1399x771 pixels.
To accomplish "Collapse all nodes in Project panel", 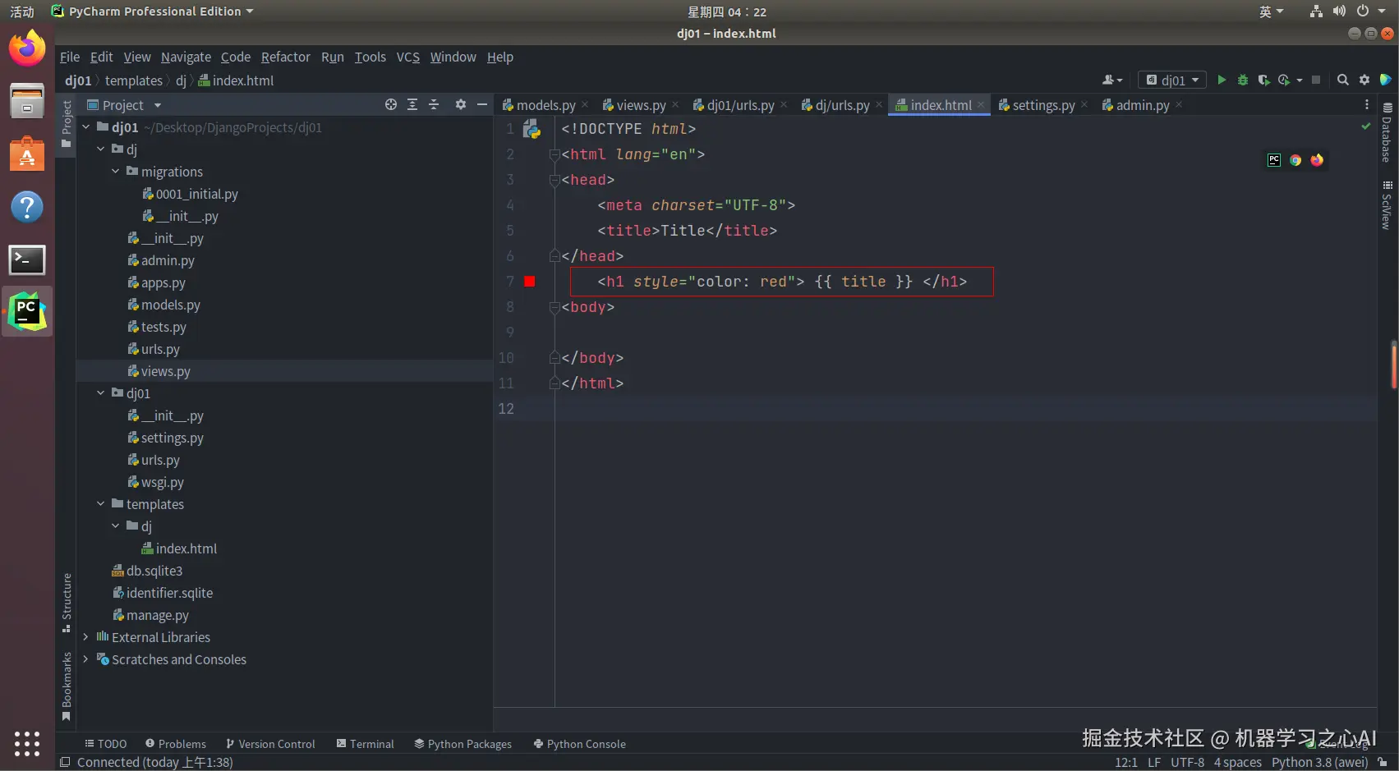I will click(x=434, y=104).
